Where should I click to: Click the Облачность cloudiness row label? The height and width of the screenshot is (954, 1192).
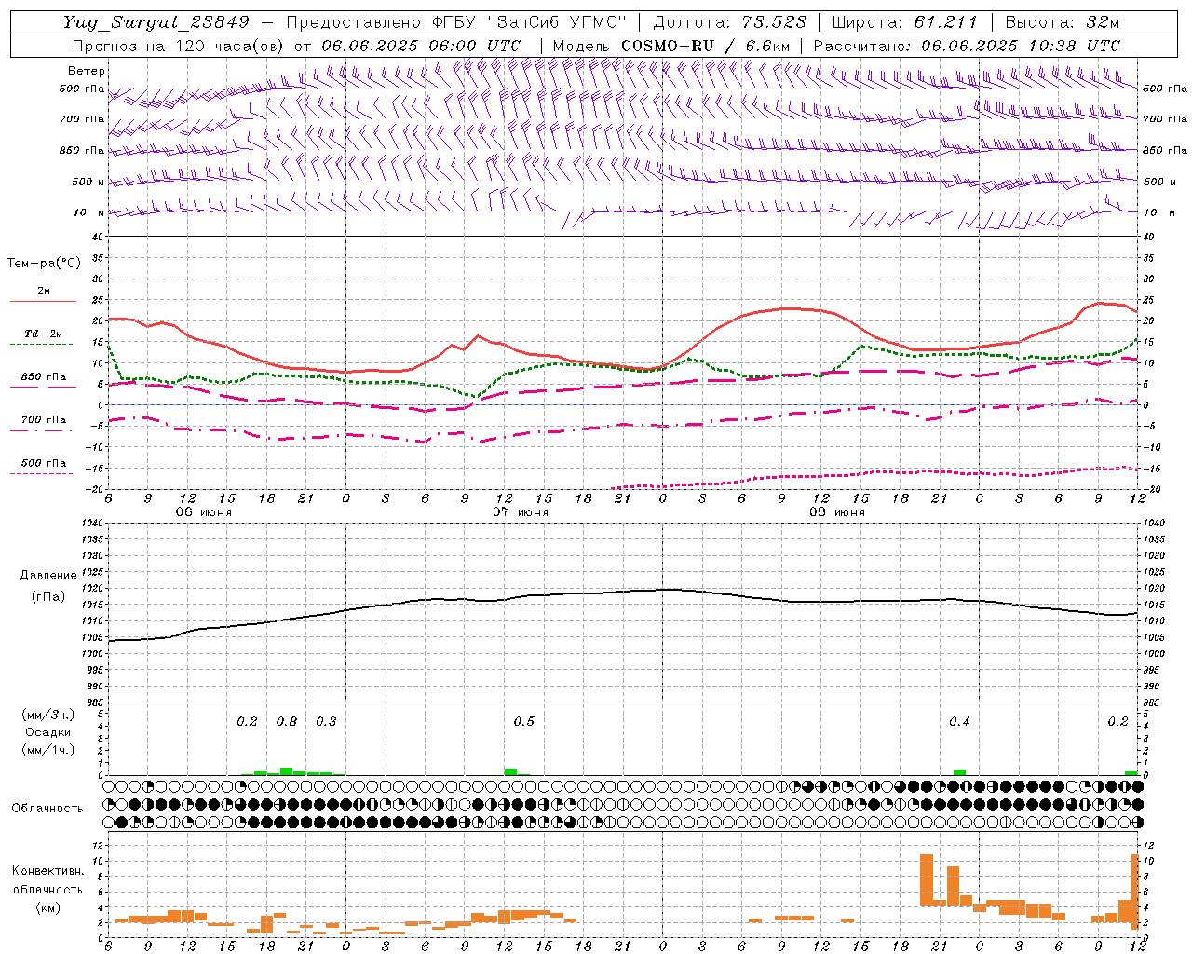click(x=47, y=808)
